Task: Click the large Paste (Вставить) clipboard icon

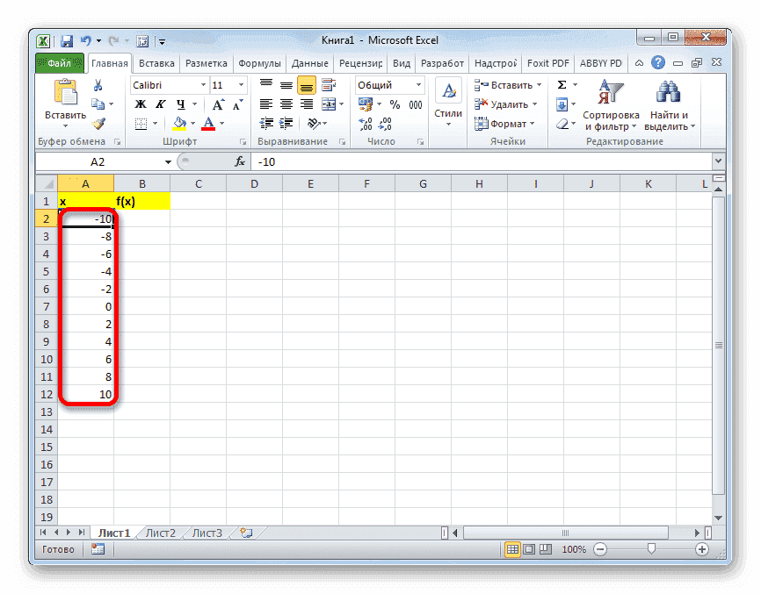Action: (x=66, y=92)
